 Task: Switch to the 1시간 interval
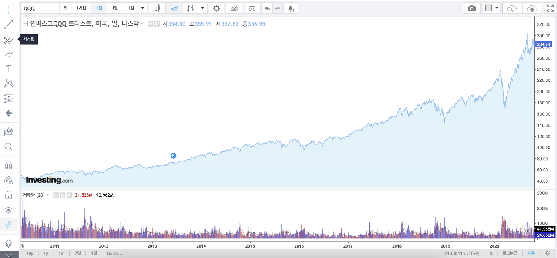point(81,8)
